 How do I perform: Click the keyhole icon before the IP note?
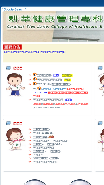pyautogui.click(x=39, y=88)
